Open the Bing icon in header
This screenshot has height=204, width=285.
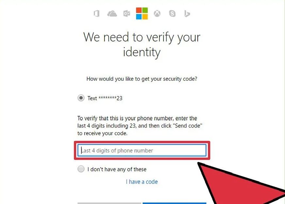pyautogui.click(x=187, y=14)
